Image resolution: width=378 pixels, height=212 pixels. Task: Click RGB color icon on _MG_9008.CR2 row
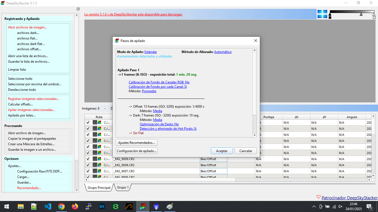pos(99,165)
